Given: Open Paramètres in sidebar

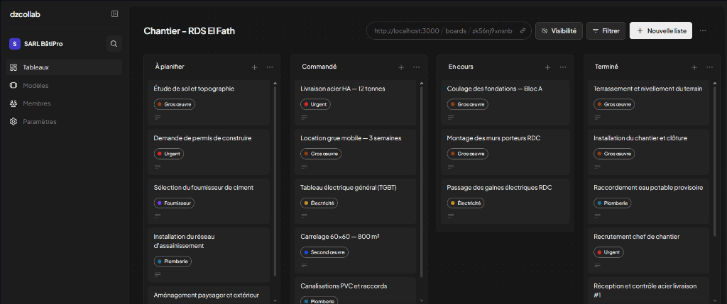Looking at the screenshot, I should (65, 122).
